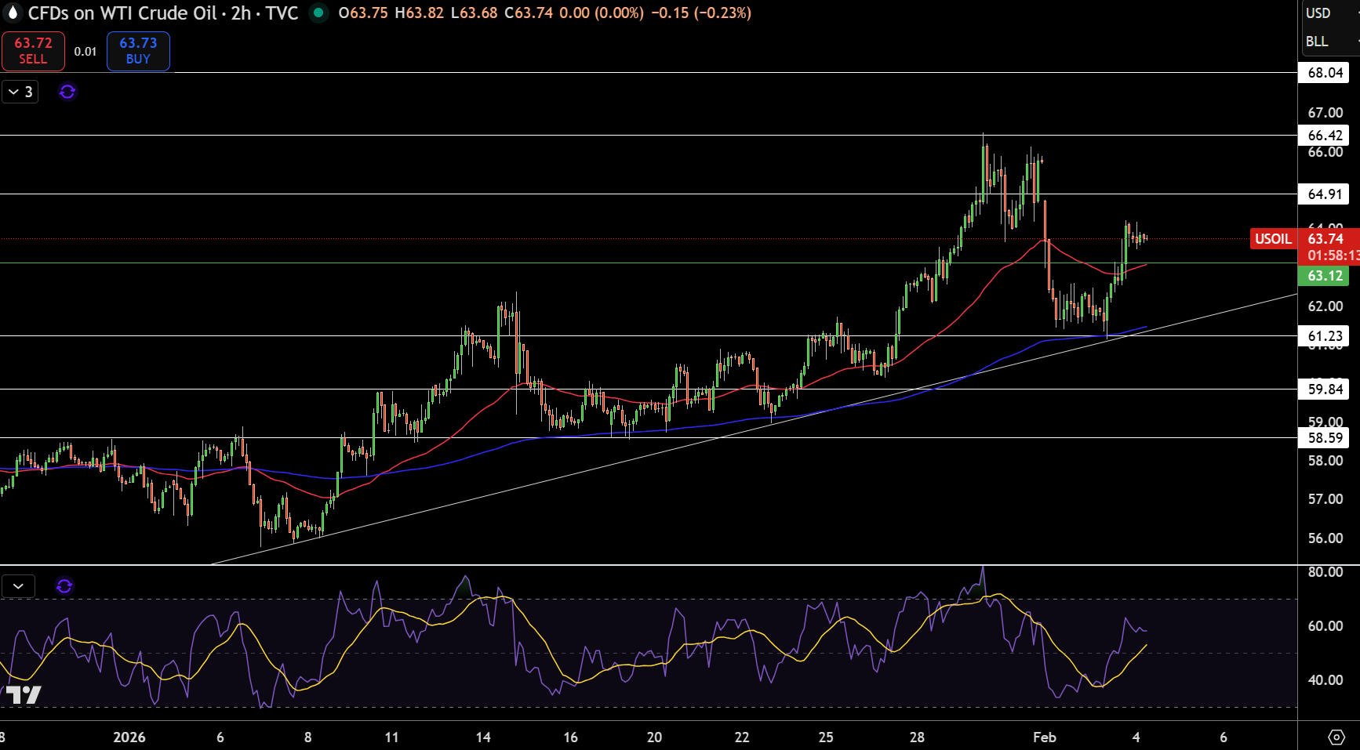Select the 58.59 support line label
The width and height of the screenshot is (1360, 750).
1325,438
